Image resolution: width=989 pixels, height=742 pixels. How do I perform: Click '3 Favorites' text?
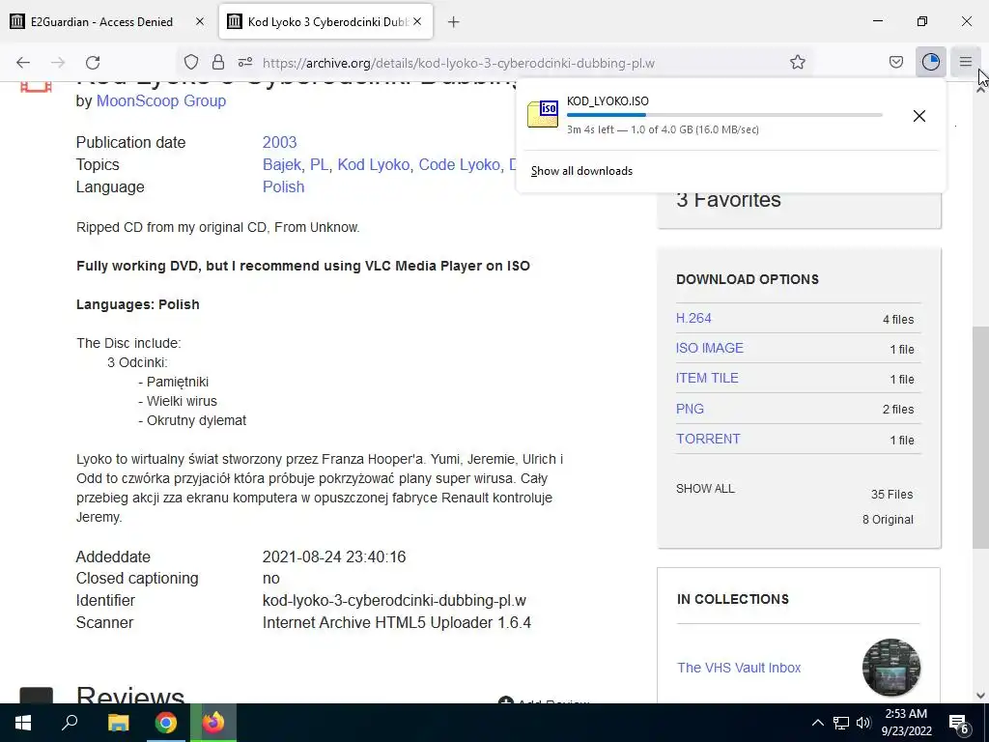[x=728, y=199]
